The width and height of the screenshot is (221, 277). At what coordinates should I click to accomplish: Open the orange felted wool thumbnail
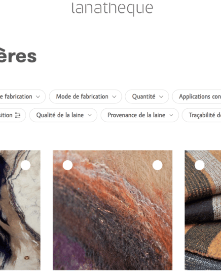point(112,210)
